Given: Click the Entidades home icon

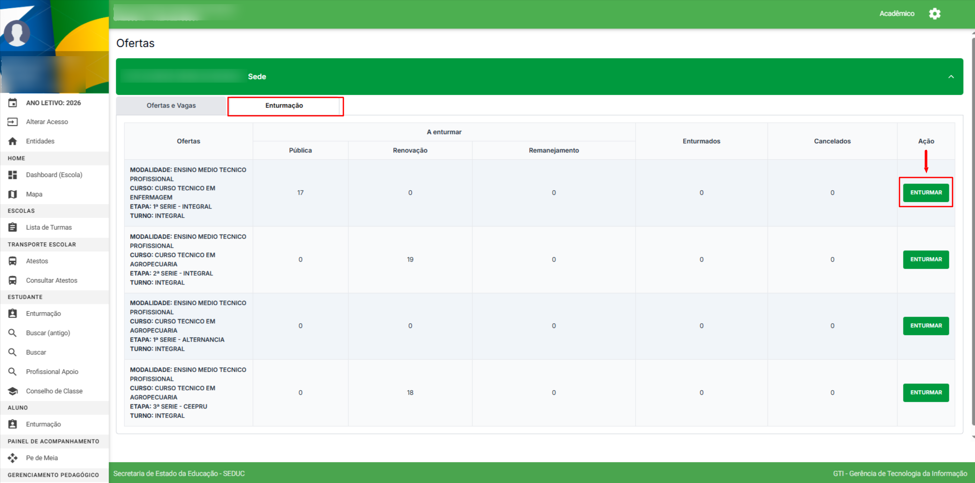Looking at the screenshot, I should (13, 141).
